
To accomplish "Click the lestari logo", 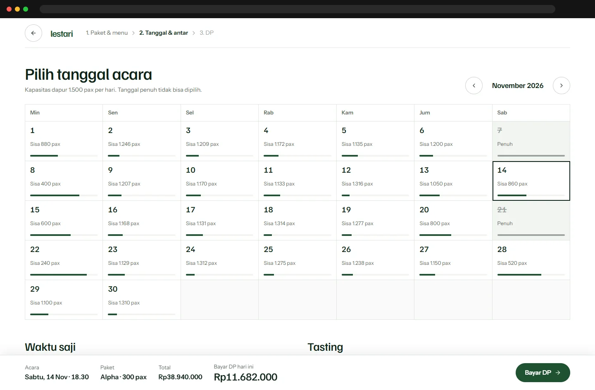I will [x=62, y=33].
